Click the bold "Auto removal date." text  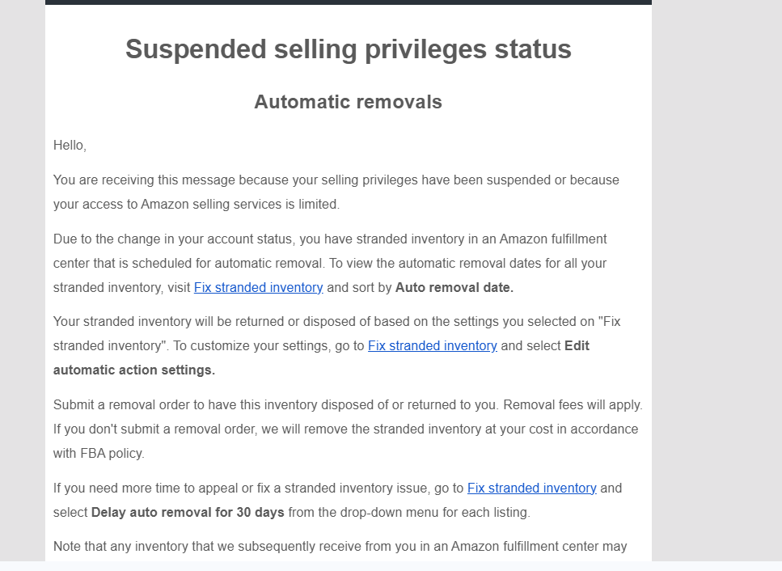click(454, 288)
